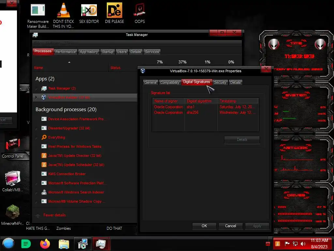This screenshot has height=251, width=334.
Task: Click the Everything search process icon
Action: tap(44, 137)
